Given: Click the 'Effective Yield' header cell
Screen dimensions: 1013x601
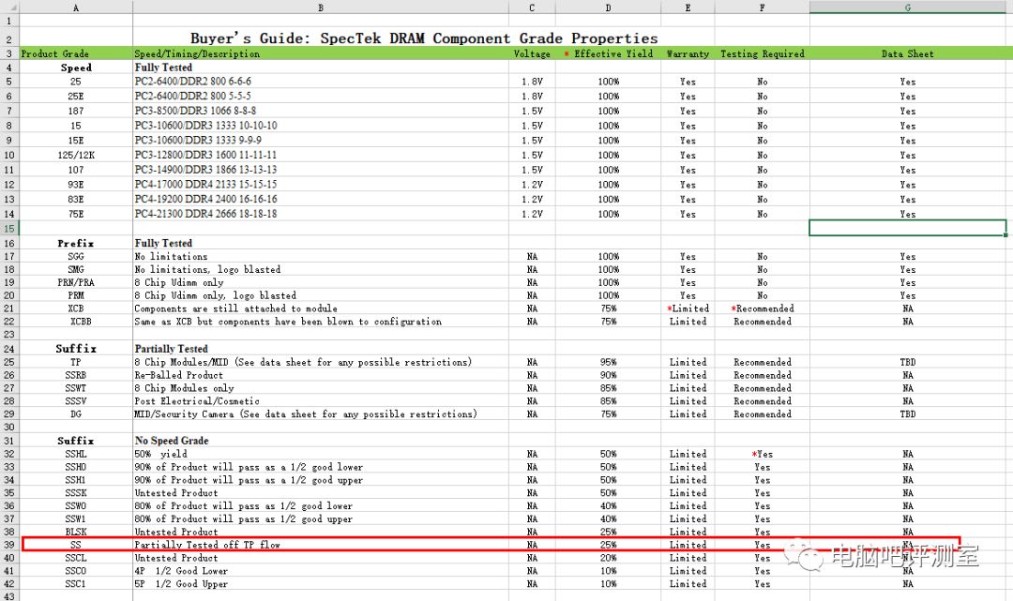Looking at the screenshot, I should click(608, 53).
